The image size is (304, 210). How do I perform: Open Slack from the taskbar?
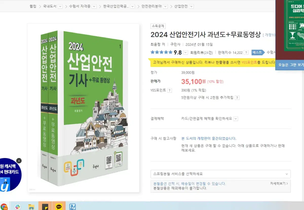tap(18, 206)
